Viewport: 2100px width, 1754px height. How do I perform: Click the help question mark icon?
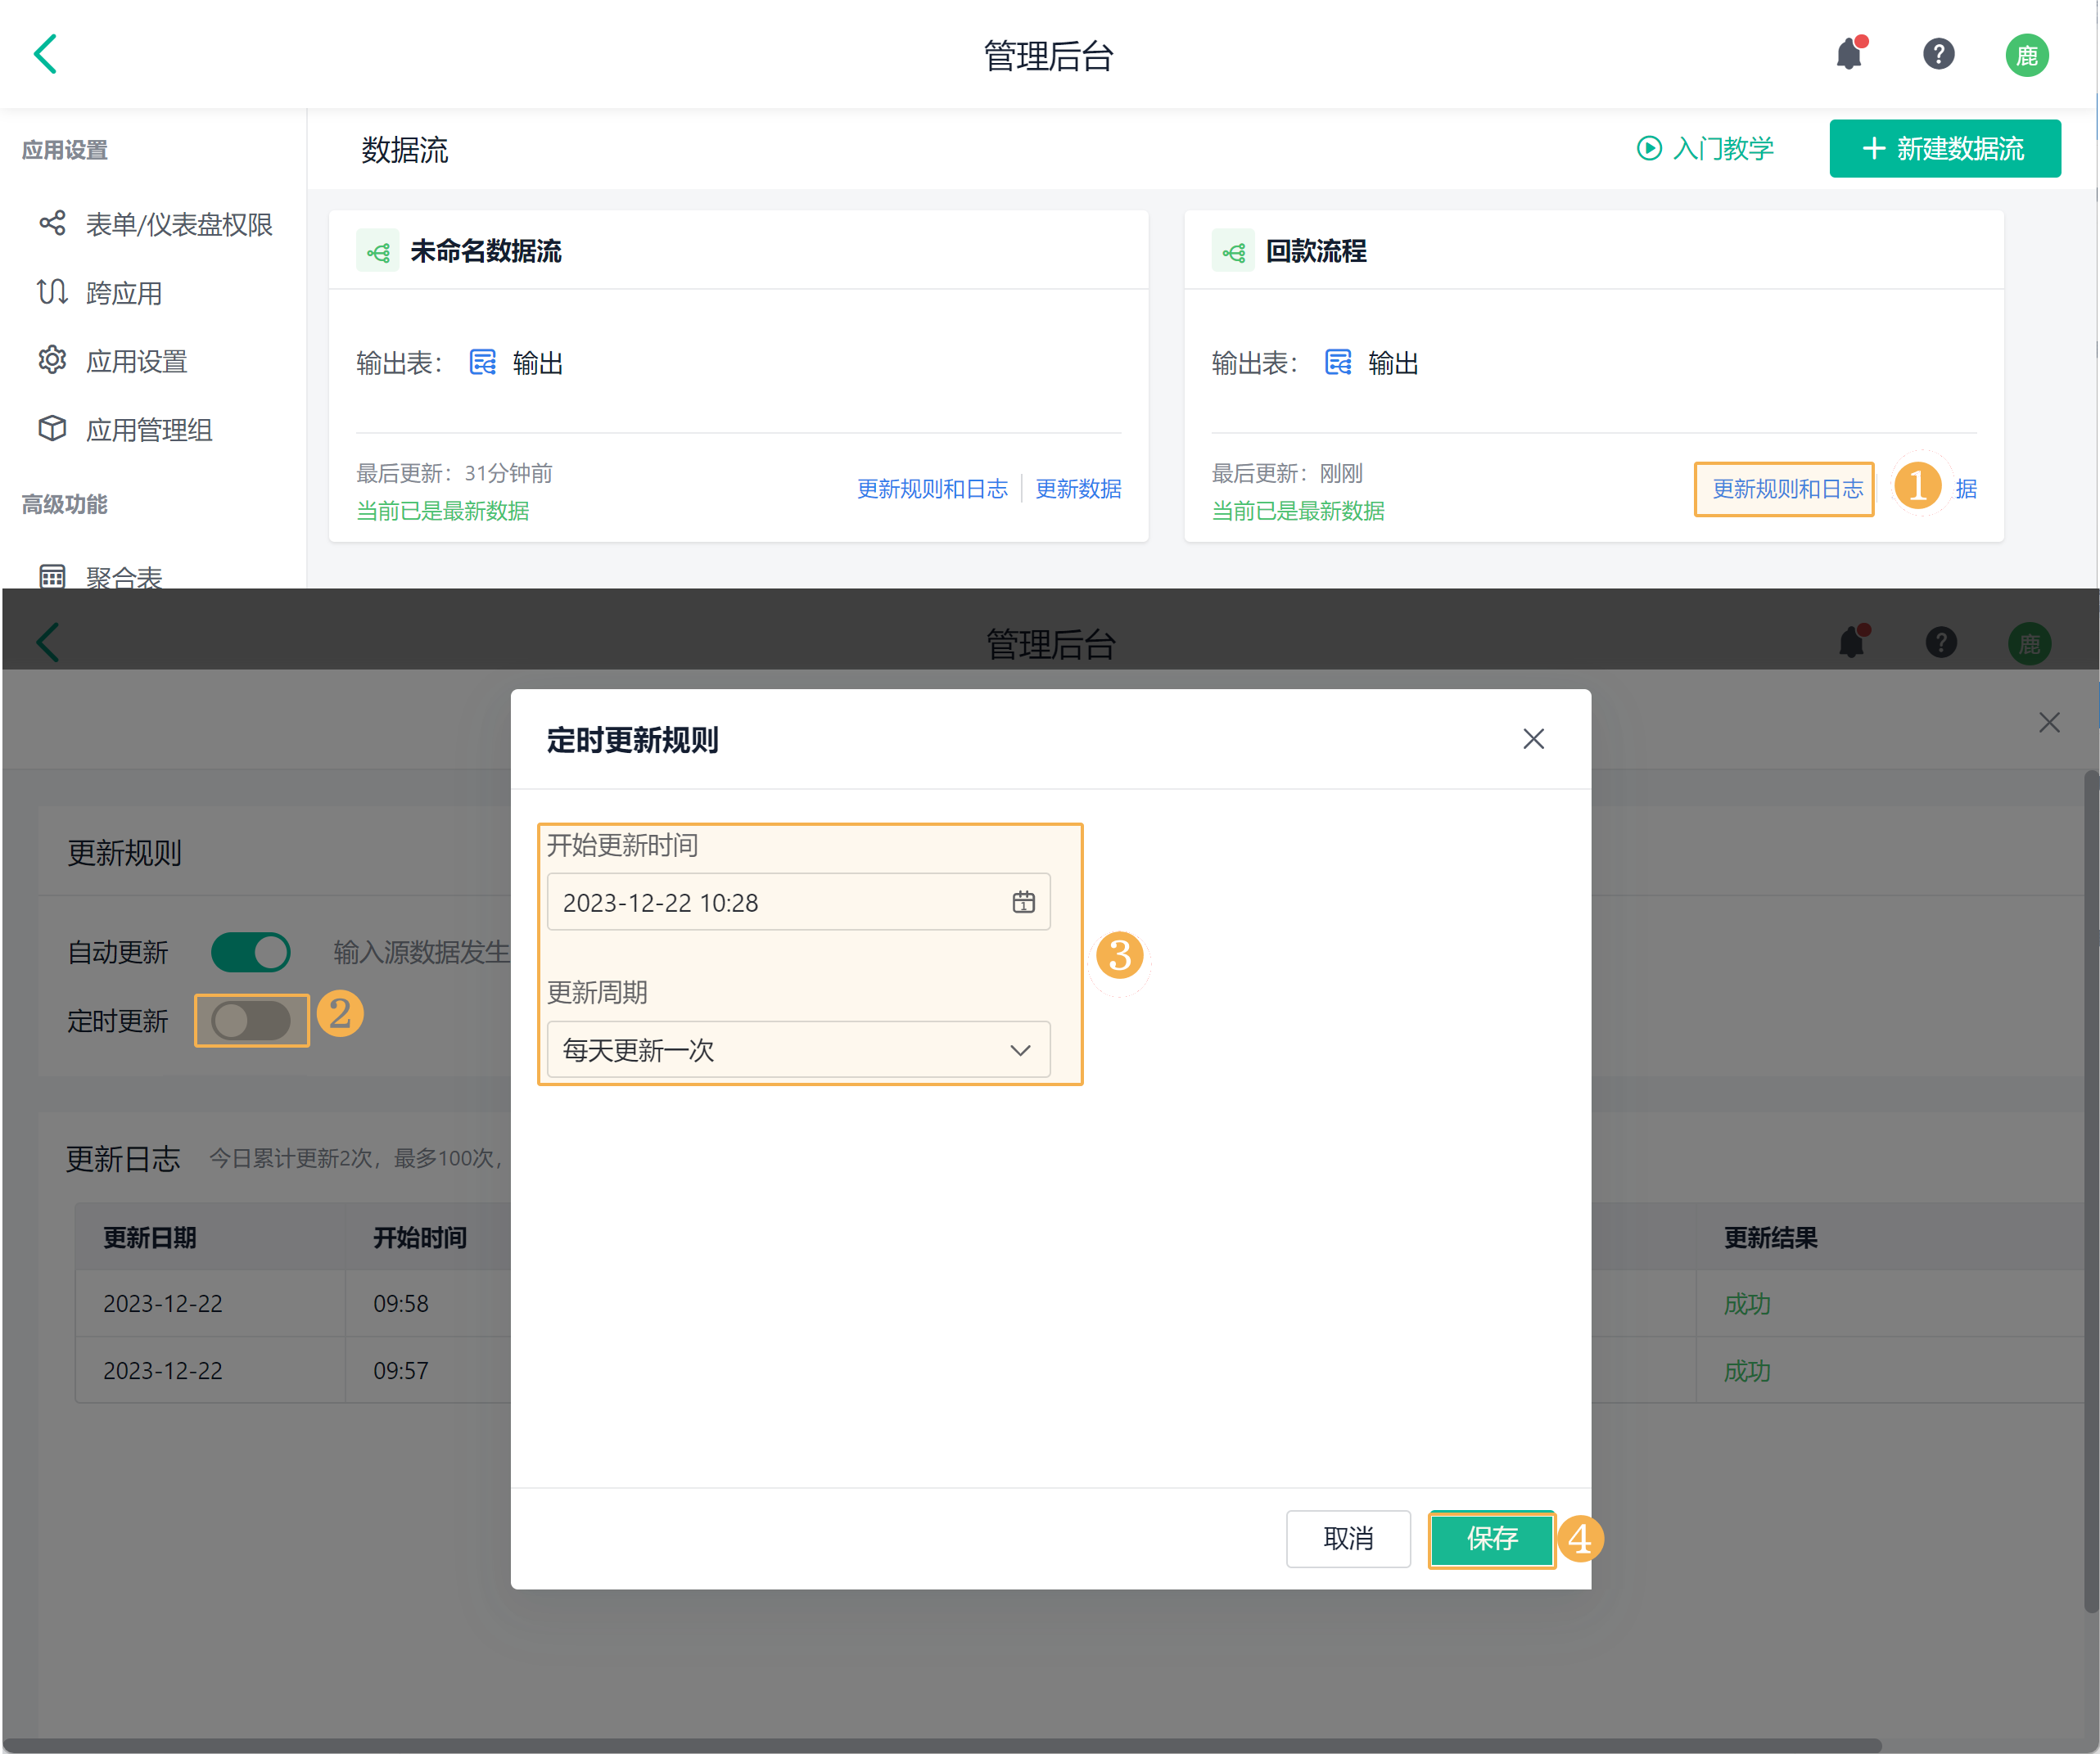pyautogui.click(x=1938, y=54)
